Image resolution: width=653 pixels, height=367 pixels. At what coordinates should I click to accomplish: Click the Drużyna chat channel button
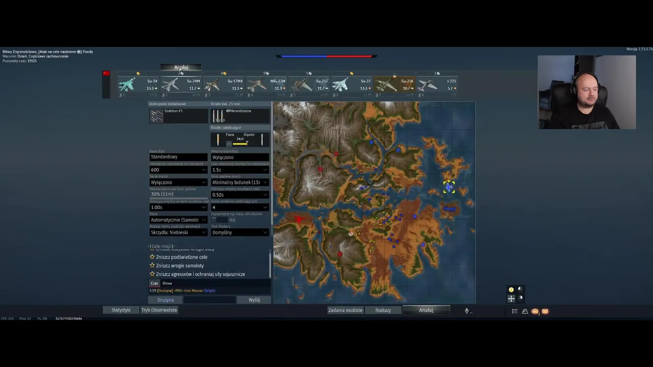click(x=165, y=300)
